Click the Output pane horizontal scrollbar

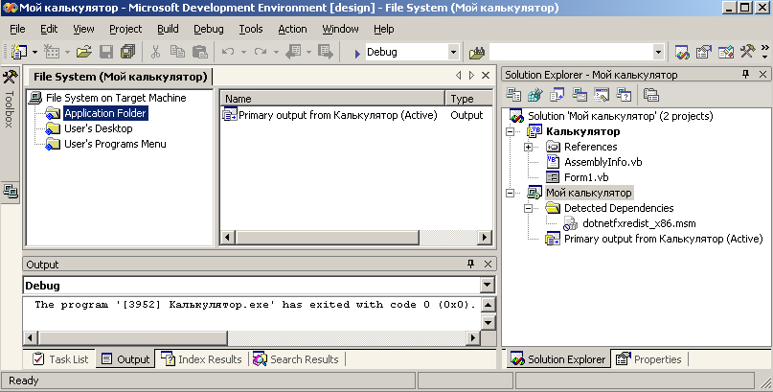[x=251, y=337]
